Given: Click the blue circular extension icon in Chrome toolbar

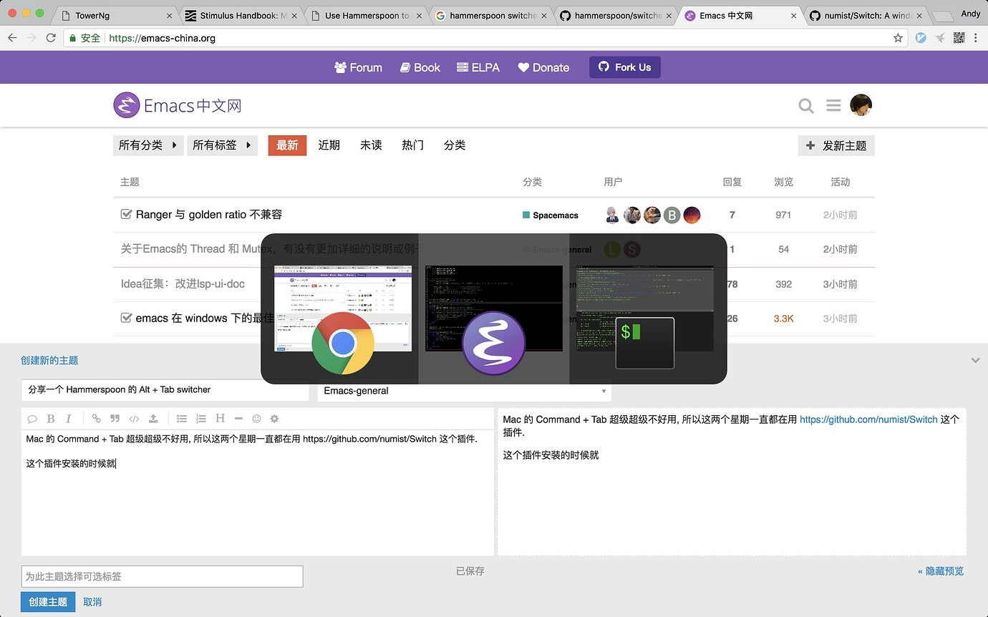Looking at the screenshot, I should click(921, 38).
